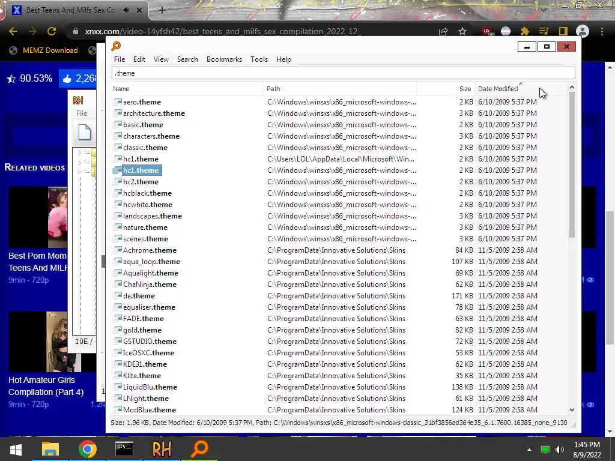The image size is (615, 461).
Task: Select Klite.theme in results
Action: point(142,376)
